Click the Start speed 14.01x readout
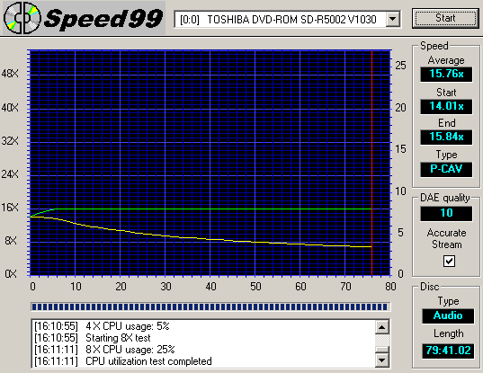The image size is (483, 373). (x=446, y=106)
